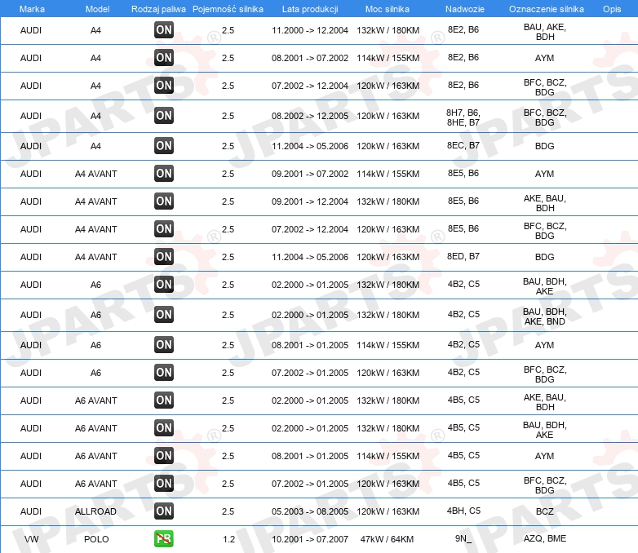Select the 08.2001 -> 07.2002 production years cell

point(310,58)
